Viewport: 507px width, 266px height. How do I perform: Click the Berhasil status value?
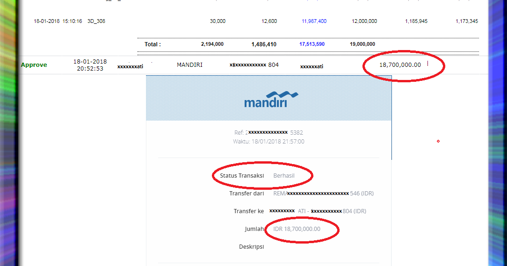(x=284, y=175)
